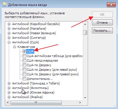The height and width of the screenshot is (109, 118).
Task: Enable США английская таблица checkbox
Action: 24,56
